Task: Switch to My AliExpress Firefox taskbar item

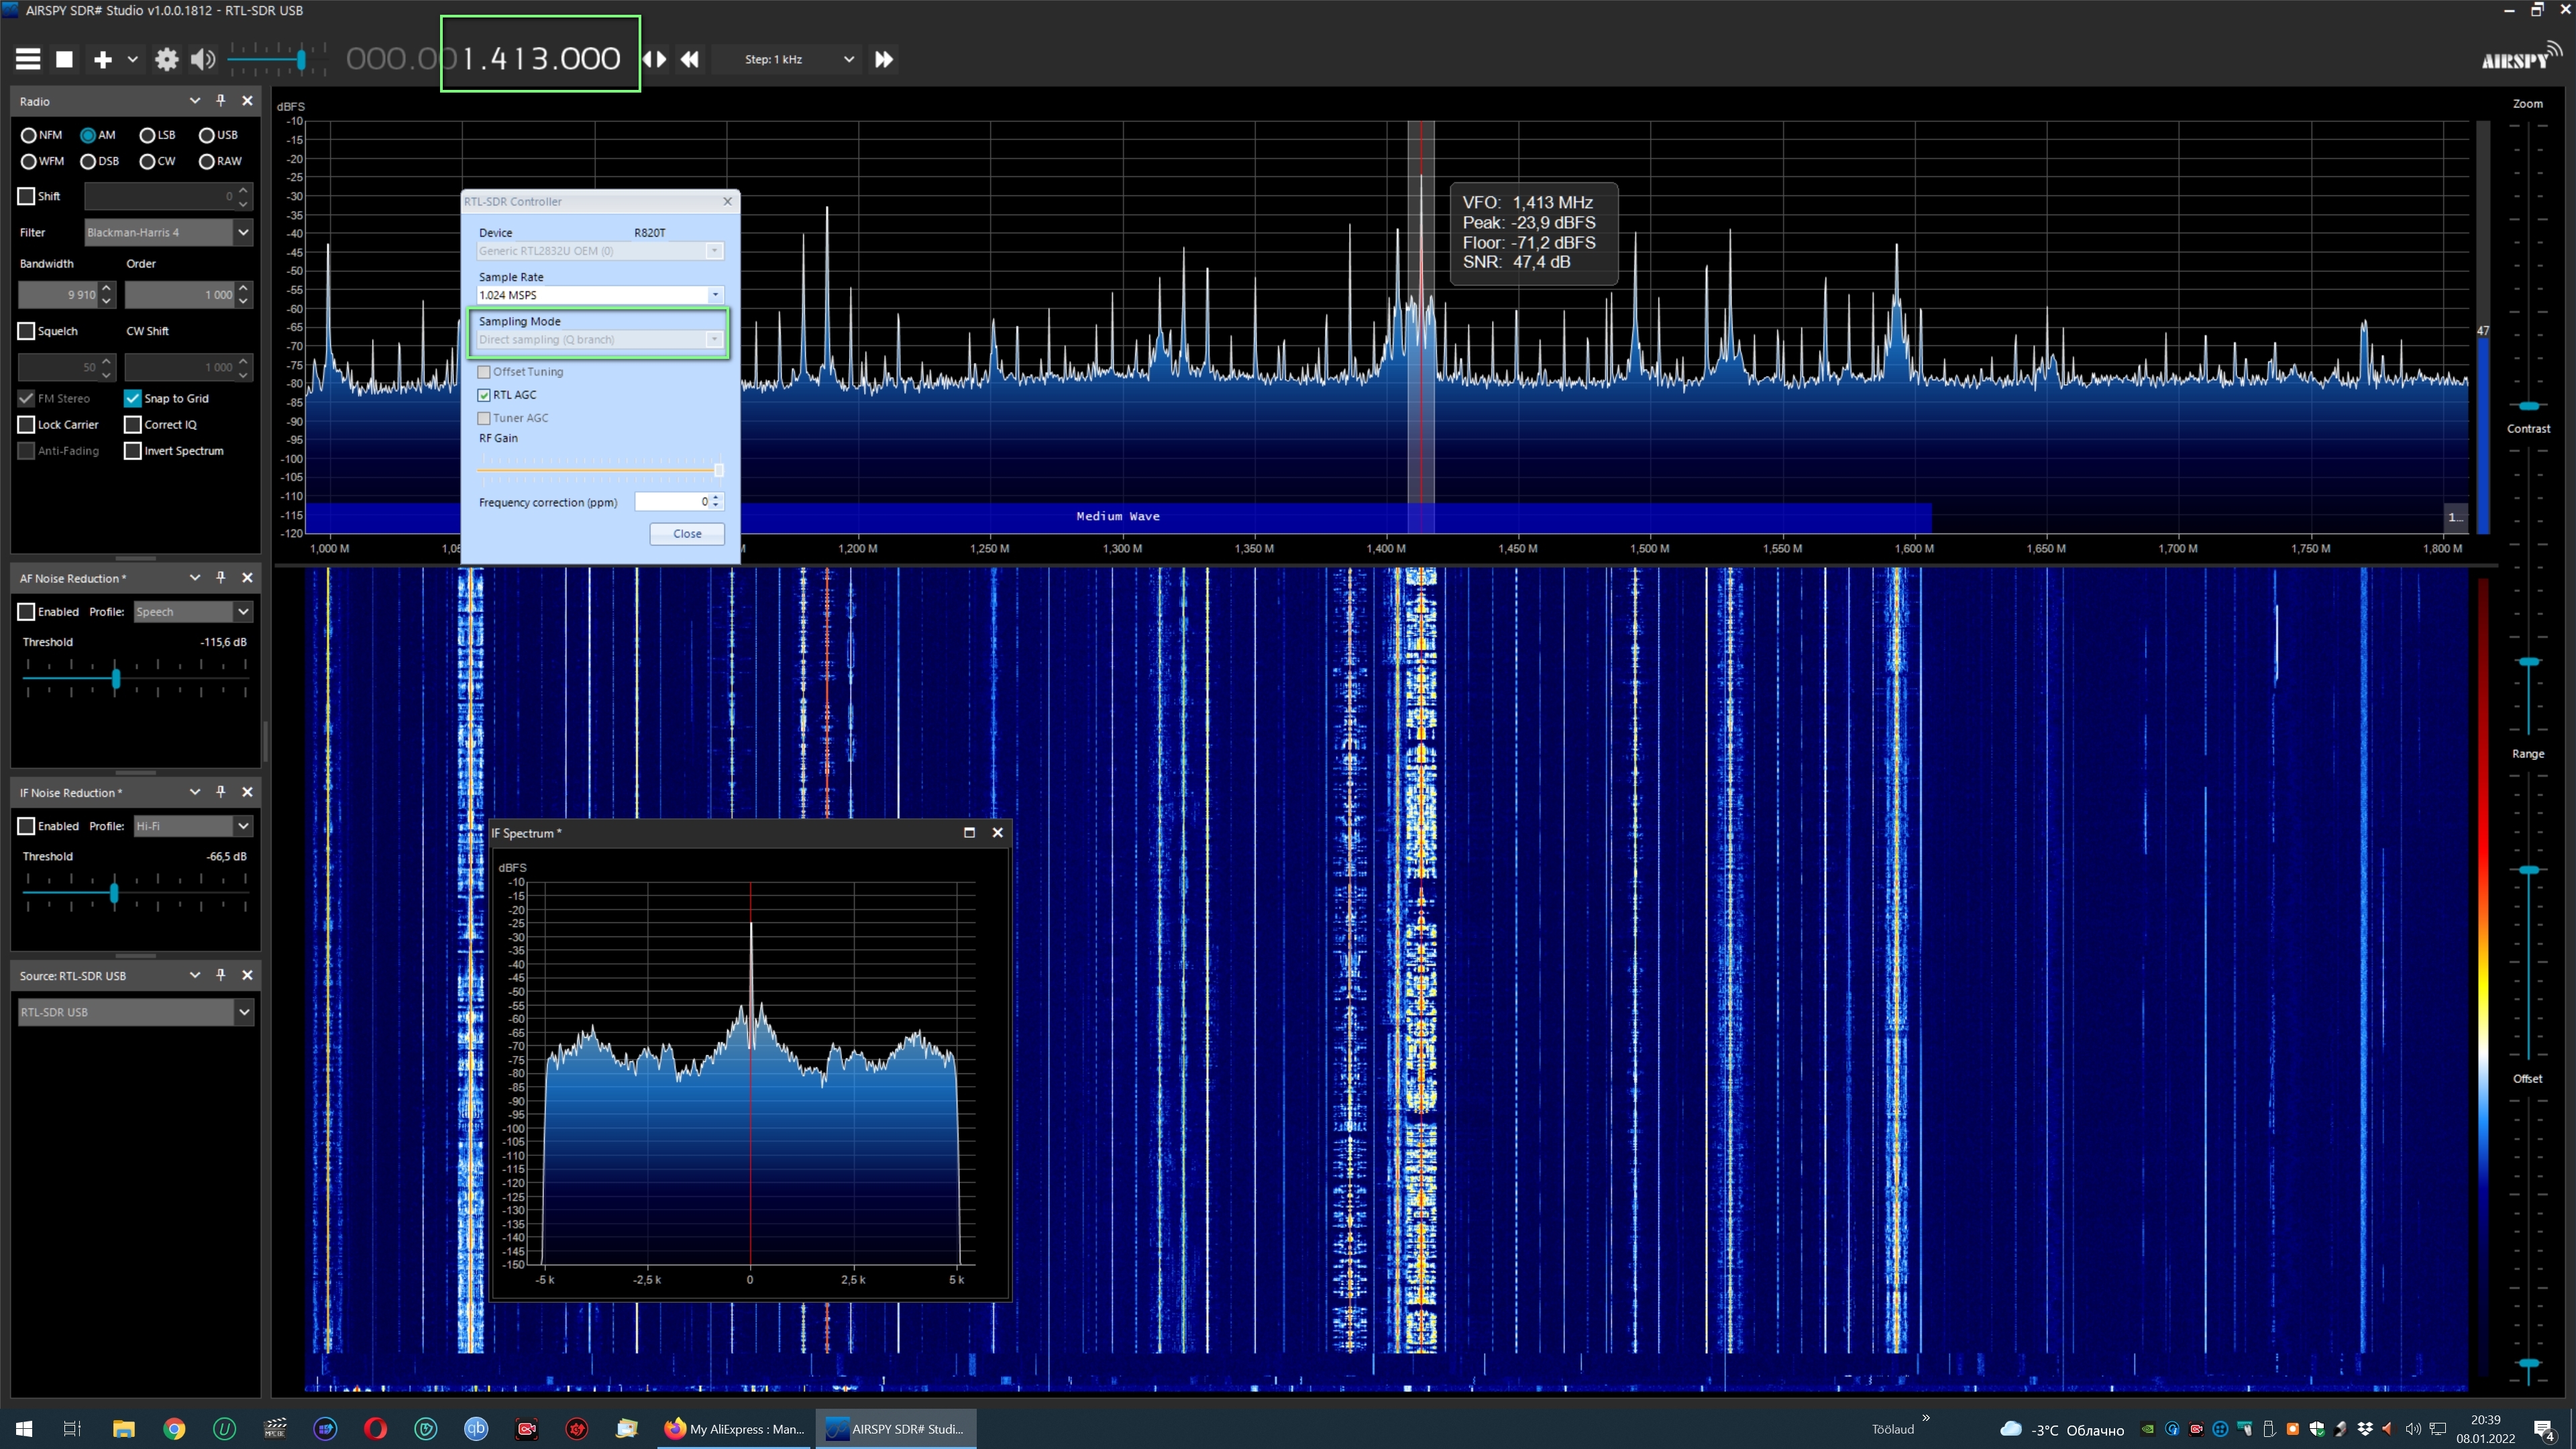Action: 735,1428
